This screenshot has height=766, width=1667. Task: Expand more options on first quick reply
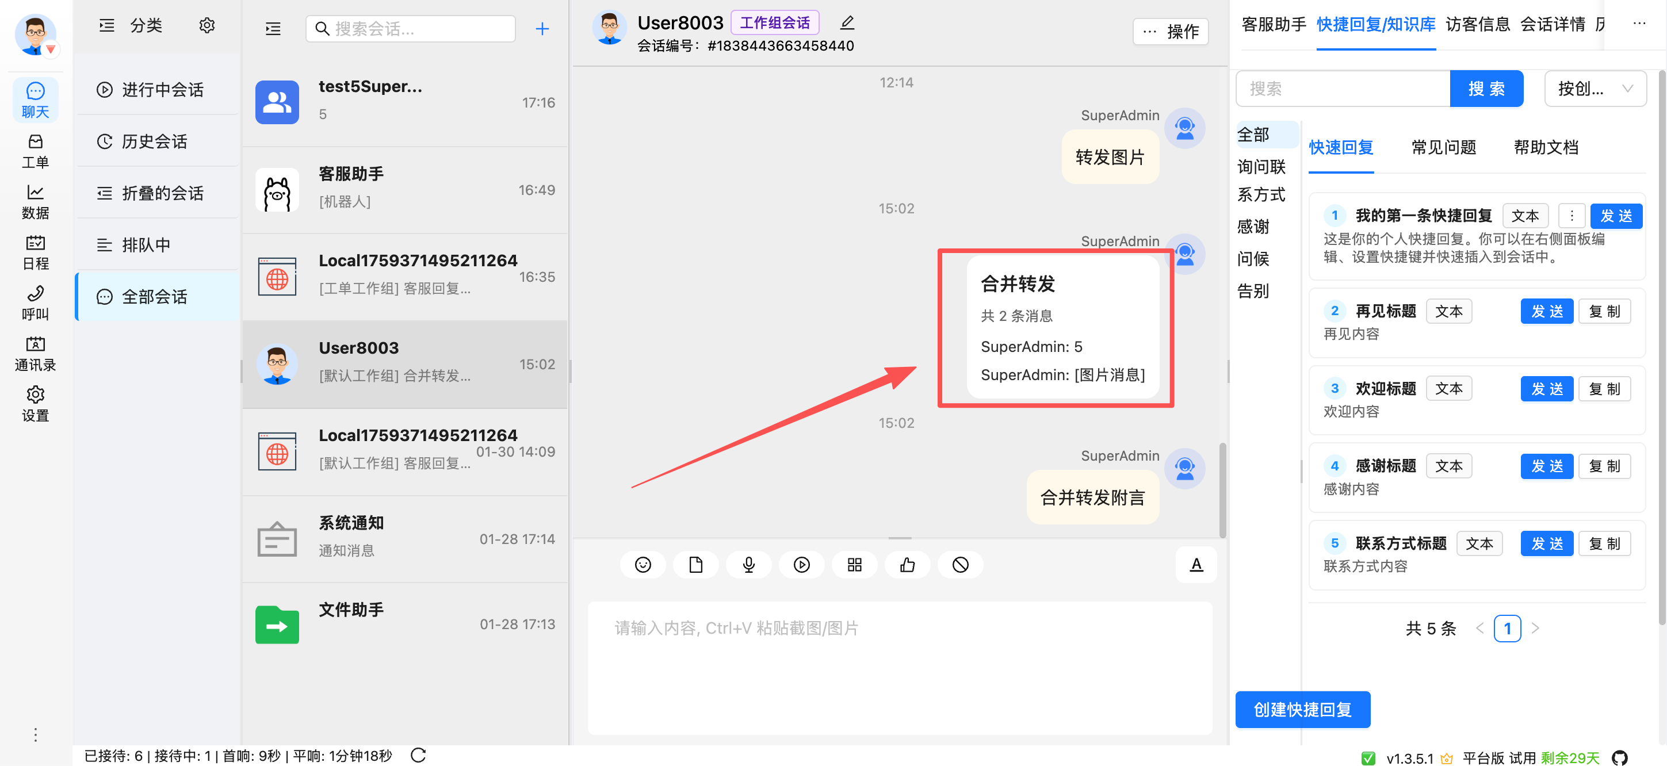point(1572,216)
